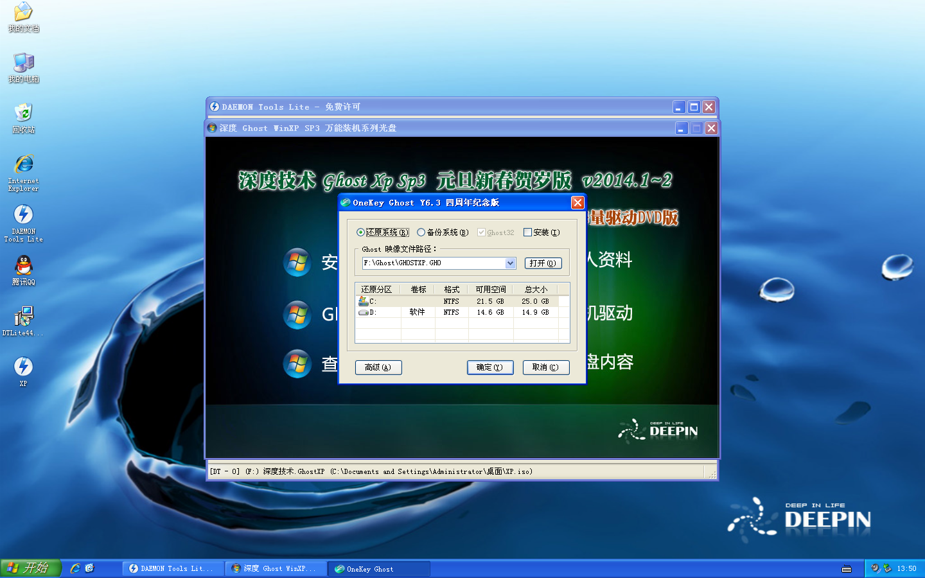Click the DAEMON Tools window size grip
The height and width of the screenshot is (578, 925).
[712, 475]
